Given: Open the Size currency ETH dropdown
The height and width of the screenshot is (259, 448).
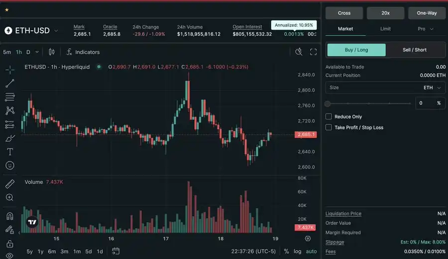Looking at the screenshot, I should coord(432,87).
